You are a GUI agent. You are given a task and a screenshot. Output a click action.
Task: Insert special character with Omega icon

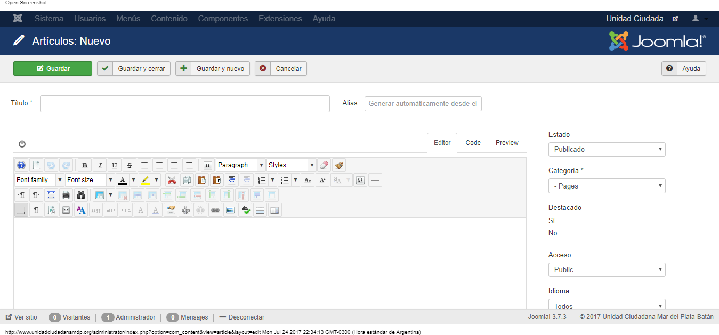click(360, 180)
